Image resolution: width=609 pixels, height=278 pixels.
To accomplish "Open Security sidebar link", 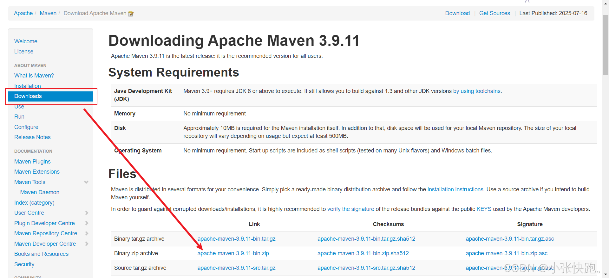I will coord(24,264).
